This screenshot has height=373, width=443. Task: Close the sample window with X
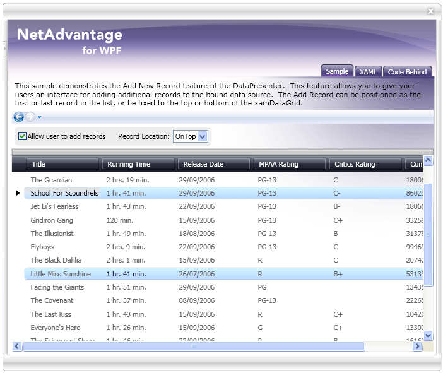(x=430, y=11)
